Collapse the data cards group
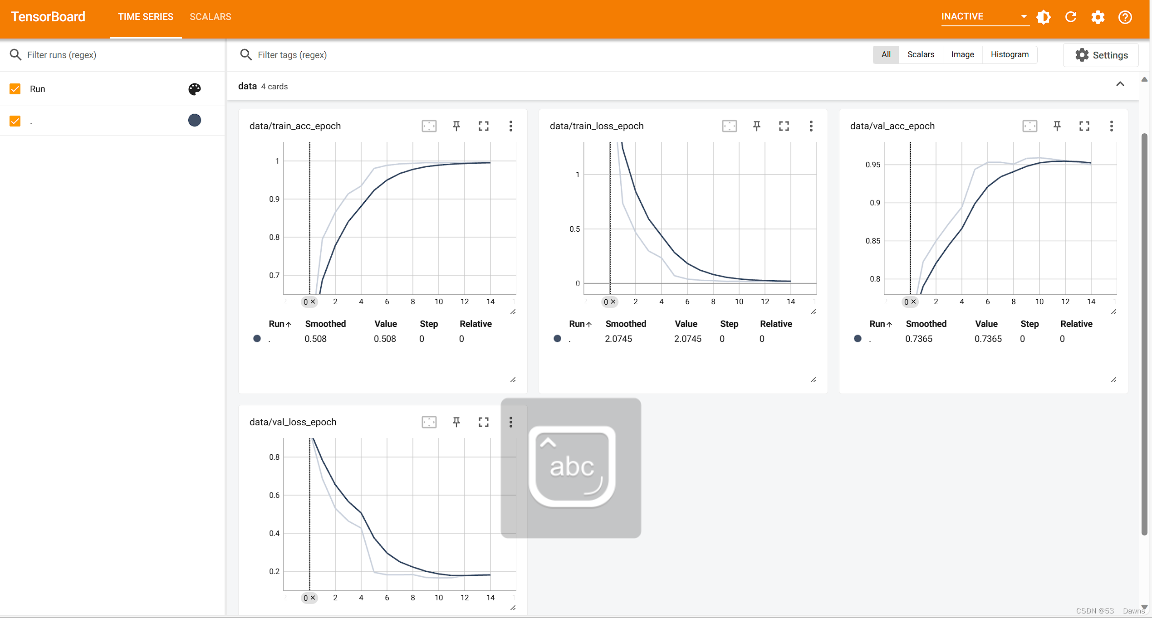 tap(1120, 85)
